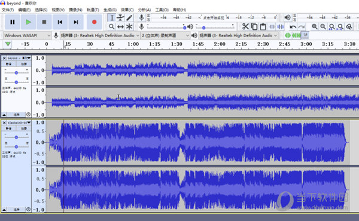Zoom out with the minus magnifier
359x221 pixels.
(x=323, y=27)
